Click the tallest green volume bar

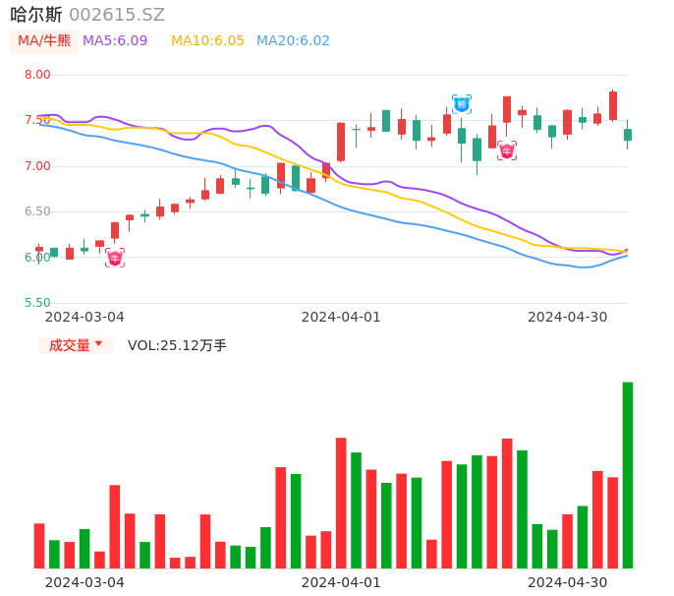(x=628, y=475)
